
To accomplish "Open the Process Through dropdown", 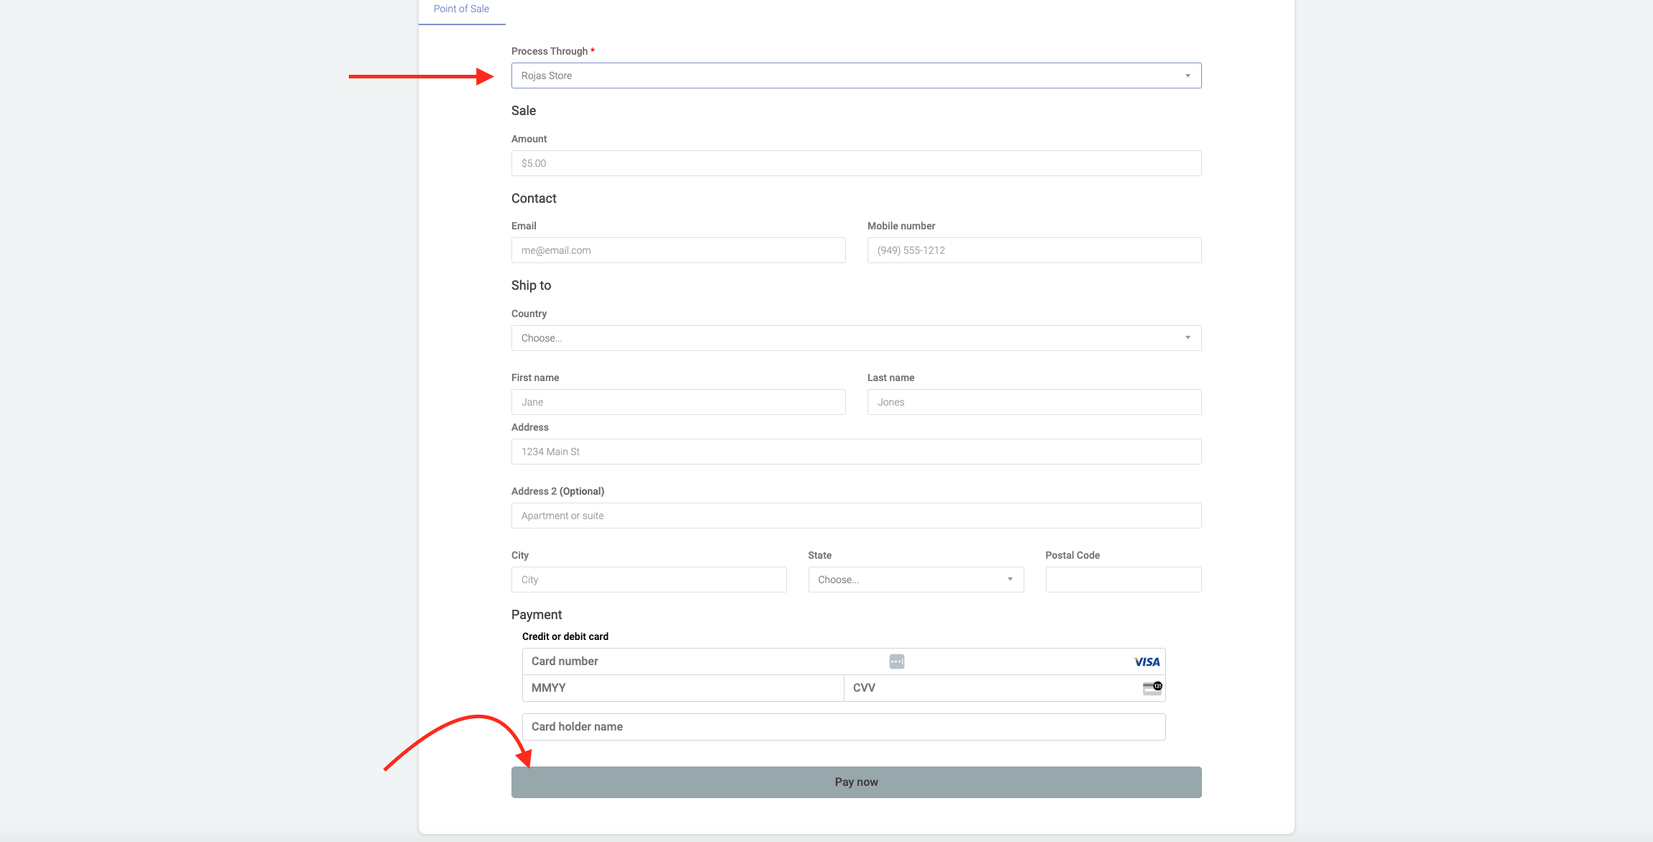I will [856, 75].
